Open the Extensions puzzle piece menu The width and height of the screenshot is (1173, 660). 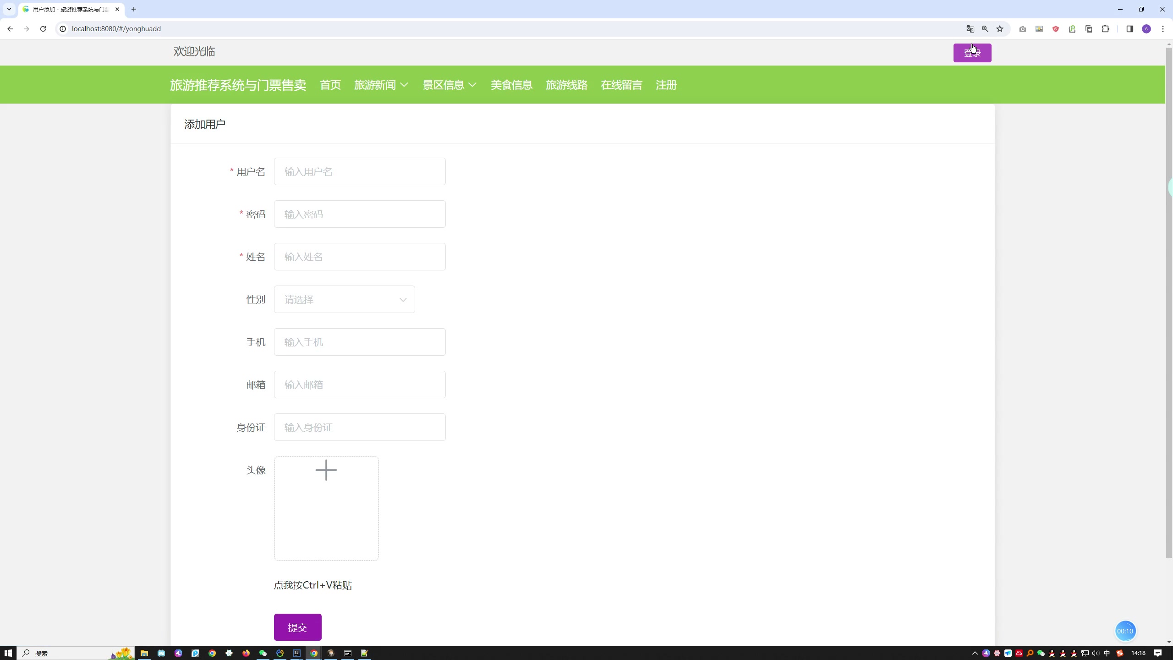tap(1106, 29)
